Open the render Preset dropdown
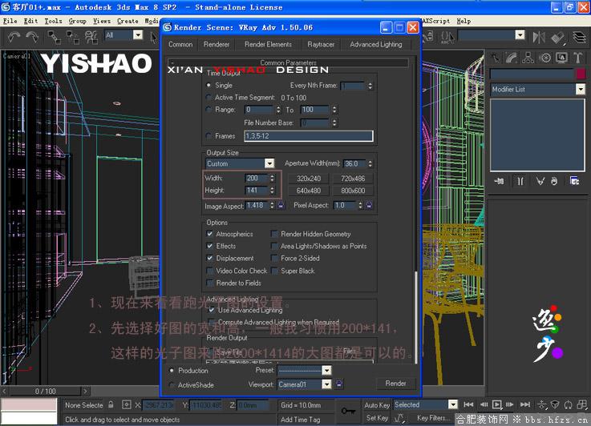Viewport: 591px width, 426px height. point(327,370)
